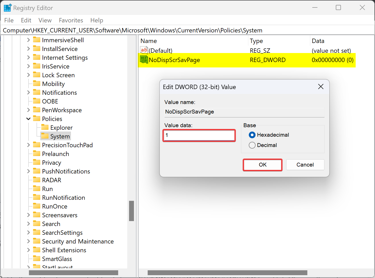Expand the Security and Maintenance key
The height and width of the screenshot is (278, 375).
click(28, 241)
